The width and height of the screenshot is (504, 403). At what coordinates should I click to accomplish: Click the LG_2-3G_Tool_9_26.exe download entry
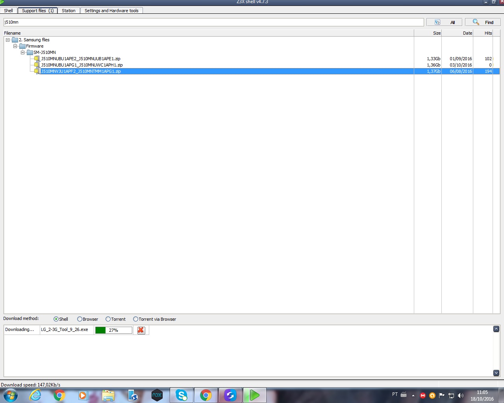click(x=65, y=330)
